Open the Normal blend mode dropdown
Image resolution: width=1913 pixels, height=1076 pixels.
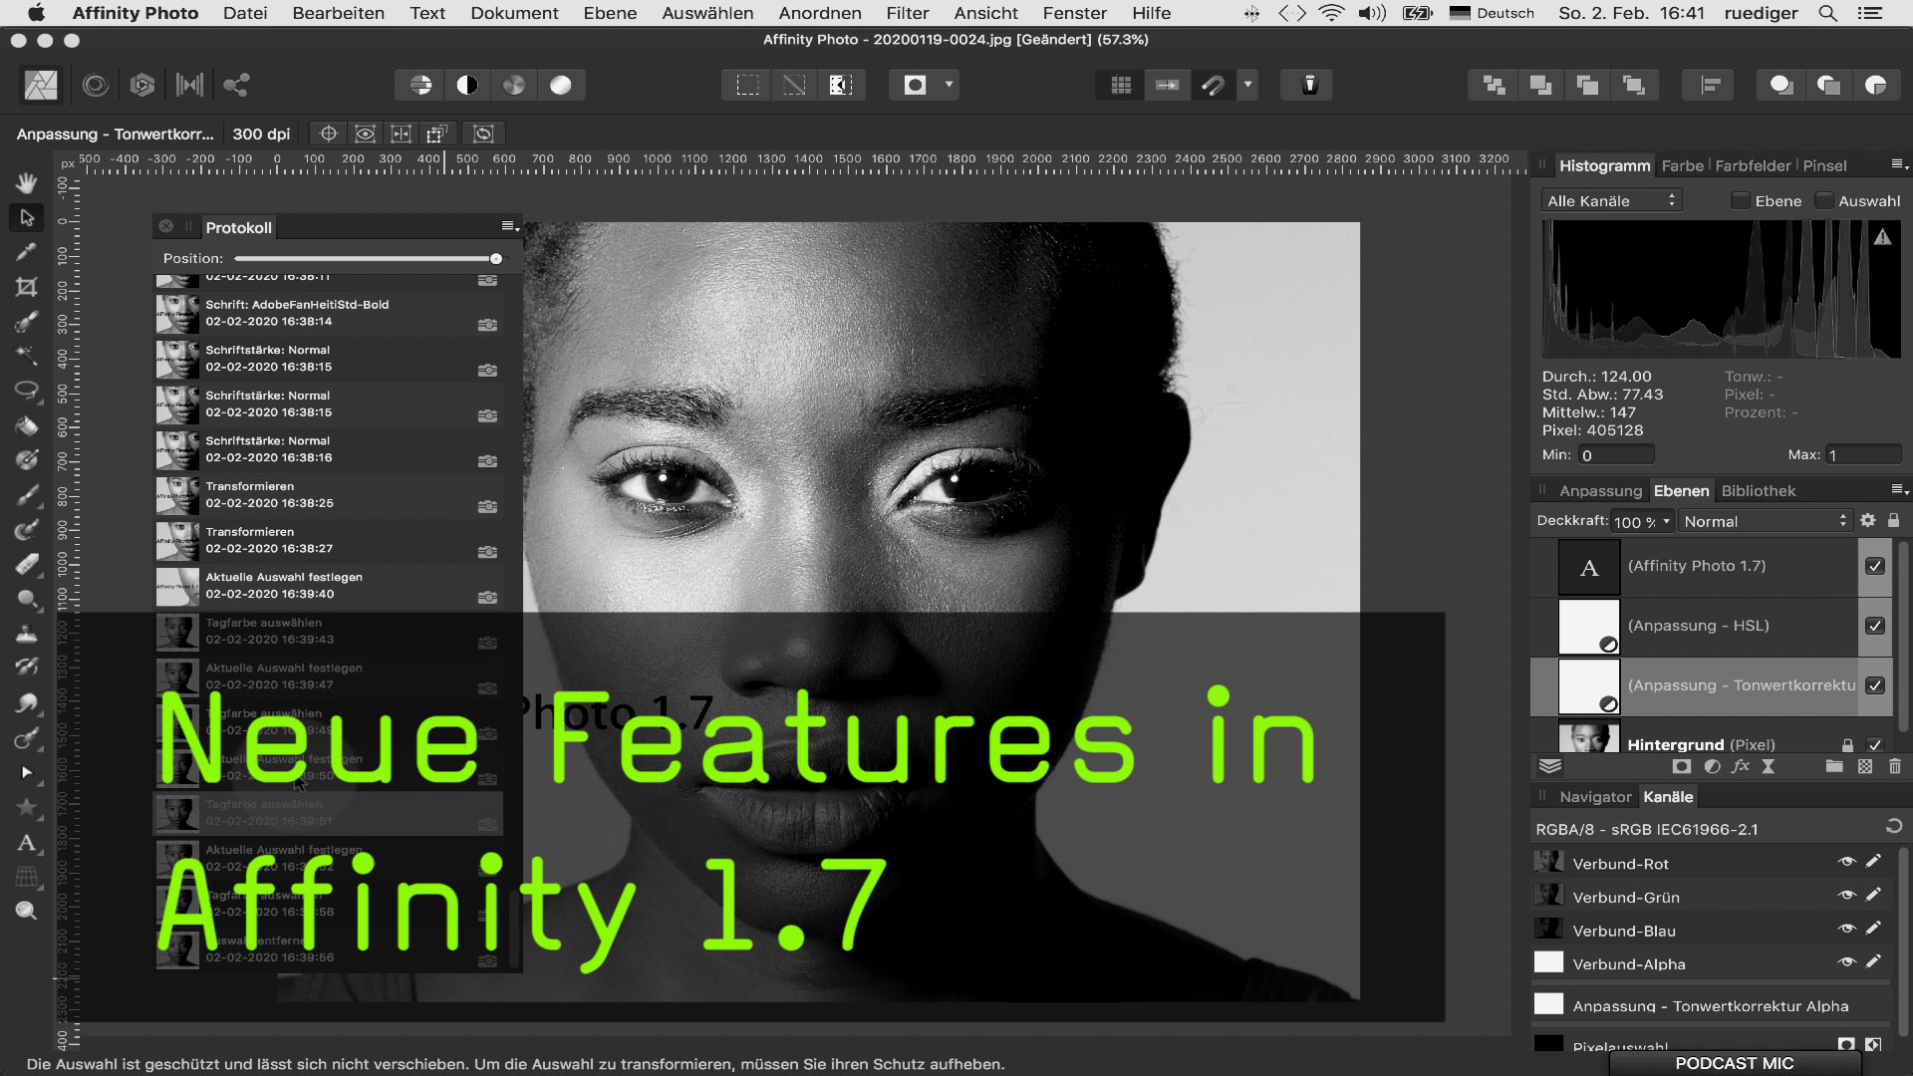click(x=1766, y=521)
